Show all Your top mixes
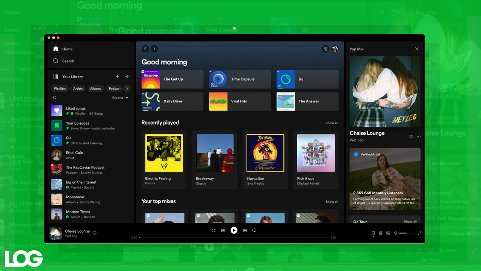481x271 pixels. (x=332, y=202)
